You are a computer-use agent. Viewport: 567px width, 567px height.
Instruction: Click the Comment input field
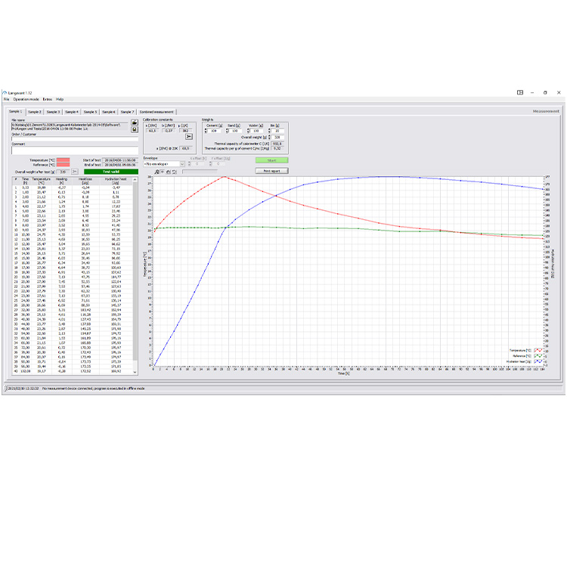[74, 150]
